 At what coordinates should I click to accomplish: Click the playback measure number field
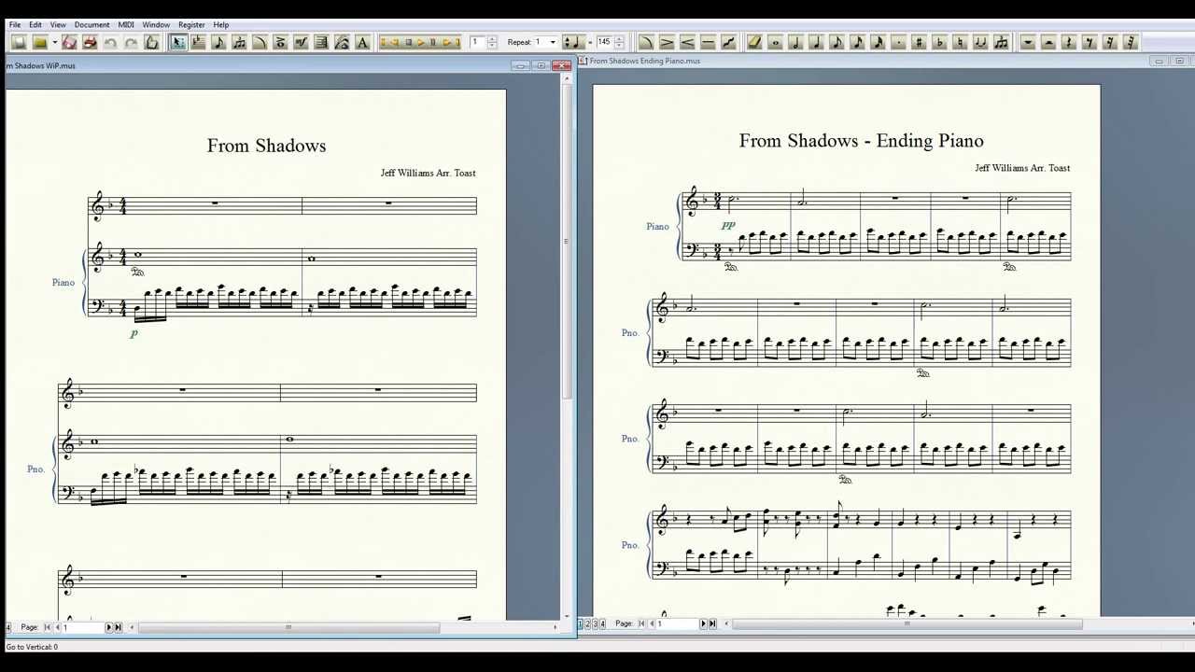(x=478, y=42)
